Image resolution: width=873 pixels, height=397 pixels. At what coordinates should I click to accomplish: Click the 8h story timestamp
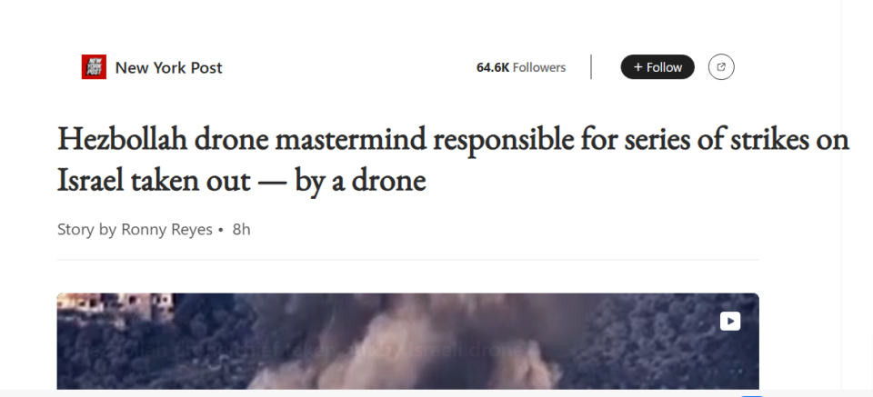[x=241, y=229]
